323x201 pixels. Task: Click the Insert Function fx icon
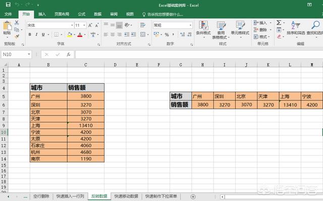(69, 54)
